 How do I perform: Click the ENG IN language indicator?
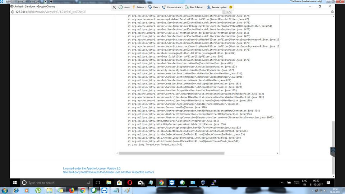pyautogui.click(x=304, y=183)
